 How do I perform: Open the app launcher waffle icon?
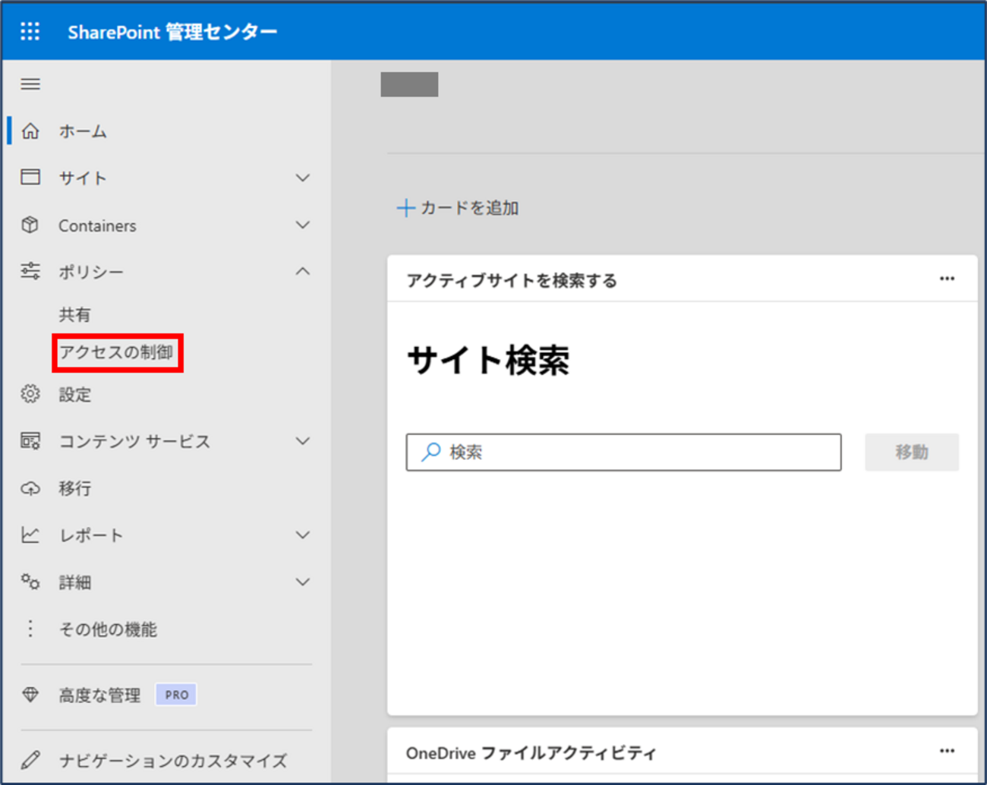coord(30,31)
